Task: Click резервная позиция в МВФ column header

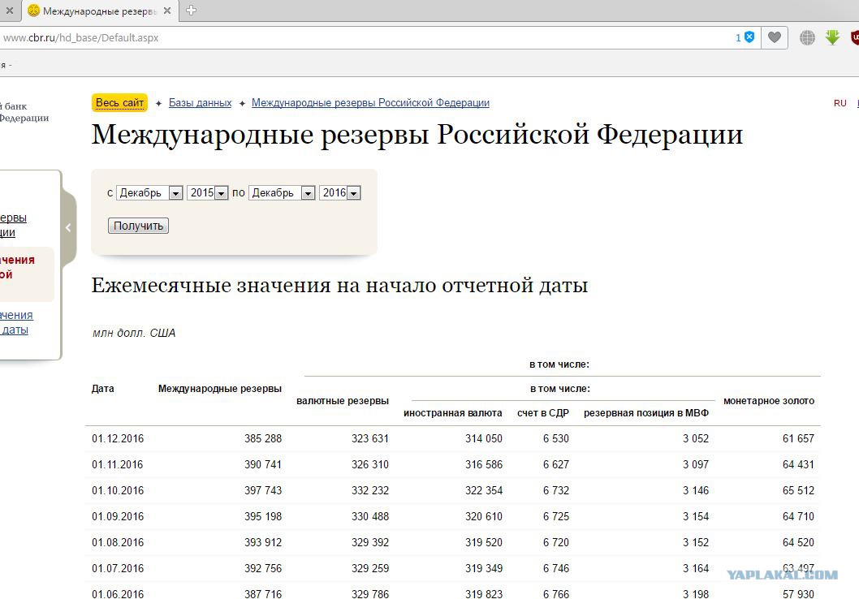Action: click(x=646, y=413)
